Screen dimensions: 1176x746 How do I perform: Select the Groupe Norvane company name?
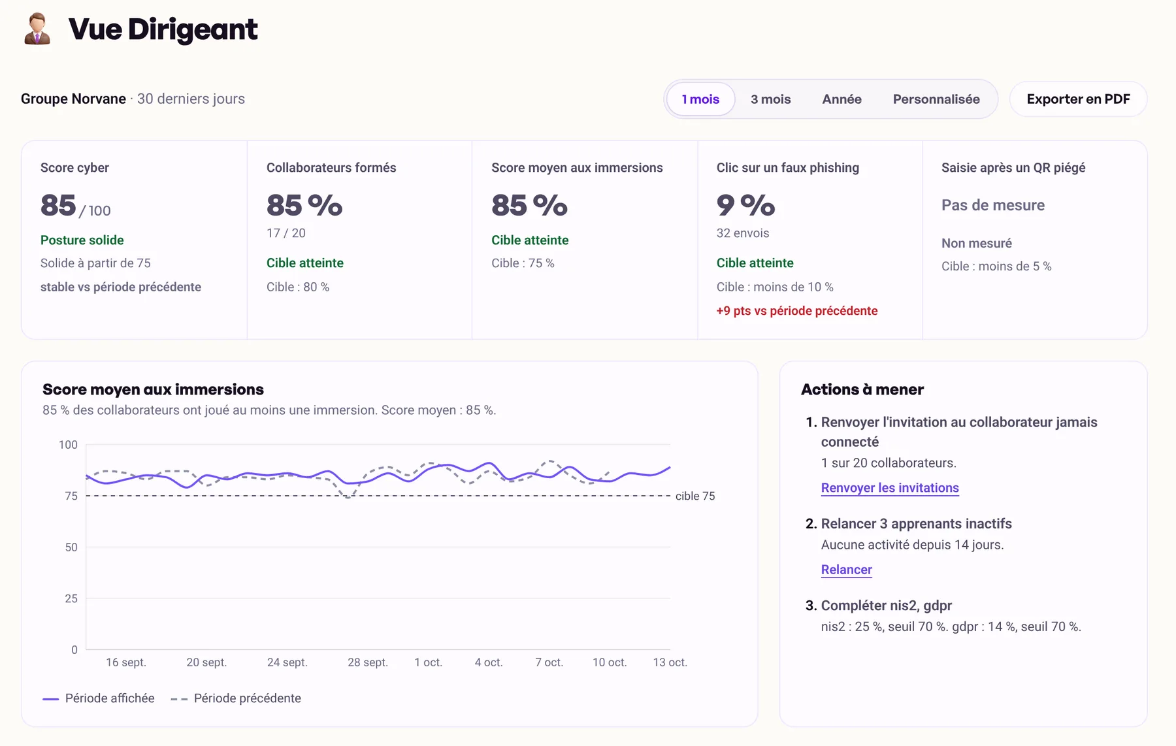pyautogui.click(x=73, y=99)
